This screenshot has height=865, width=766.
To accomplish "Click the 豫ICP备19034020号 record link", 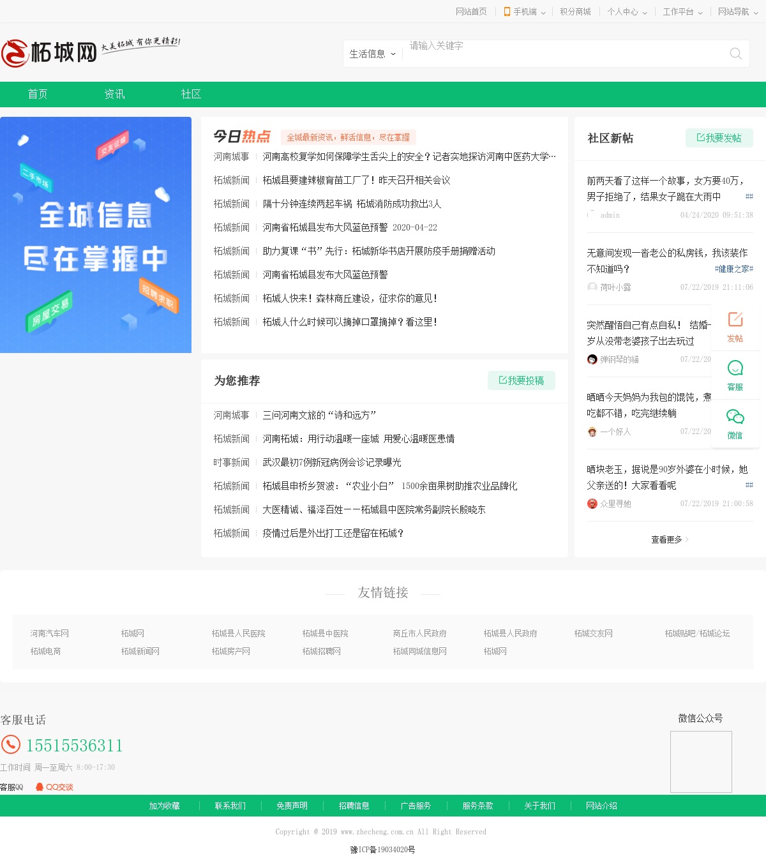I will 382,850.
